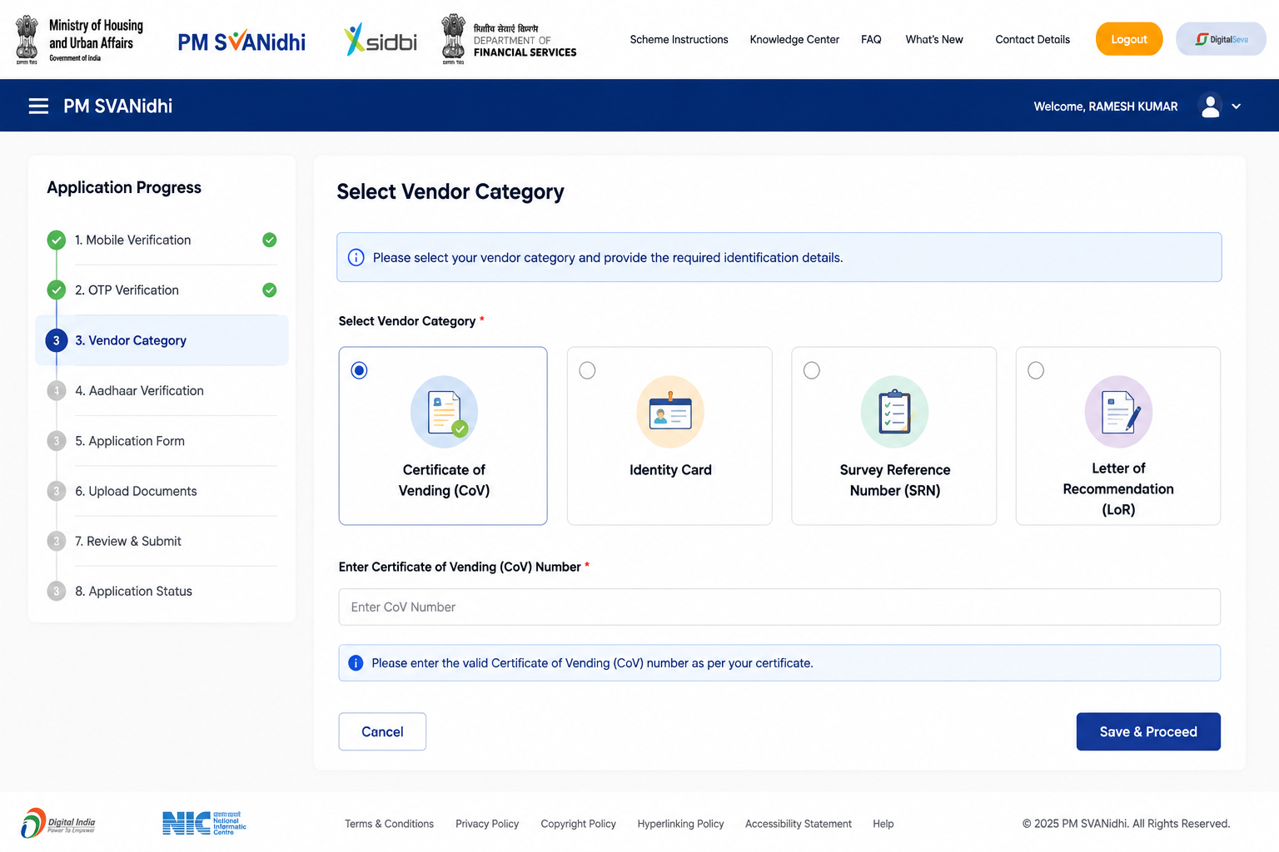
Task: Click the Cancel button
Action: pos(382,731)
